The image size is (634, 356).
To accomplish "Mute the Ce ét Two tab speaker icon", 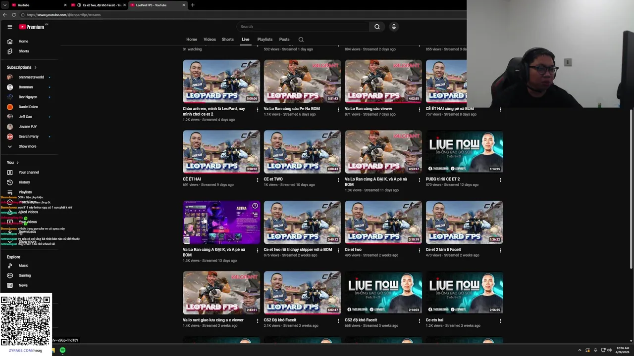I will click(78, 5).
